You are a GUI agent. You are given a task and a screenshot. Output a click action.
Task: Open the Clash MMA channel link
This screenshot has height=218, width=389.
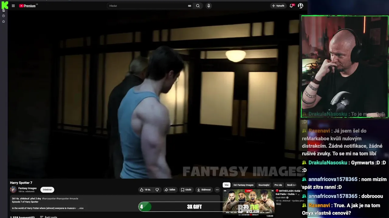(x=281, y=198)
